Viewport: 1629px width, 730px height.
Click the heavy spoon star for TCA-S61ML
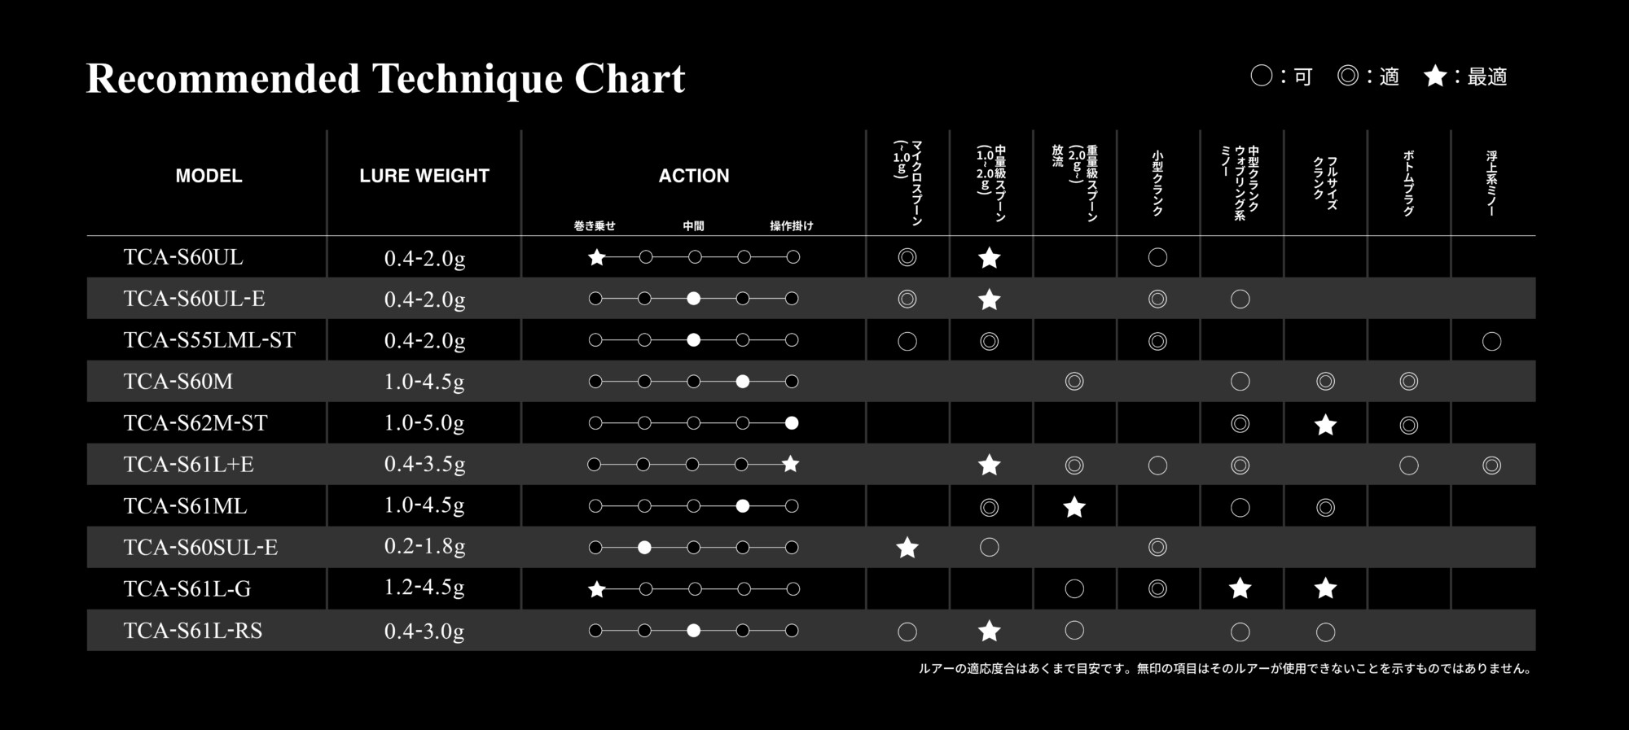click(x=1074, y=507)
